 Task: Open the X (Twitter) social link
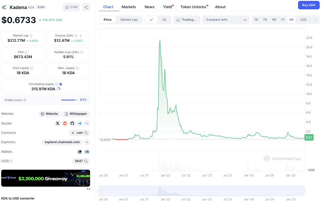point(58,123)
